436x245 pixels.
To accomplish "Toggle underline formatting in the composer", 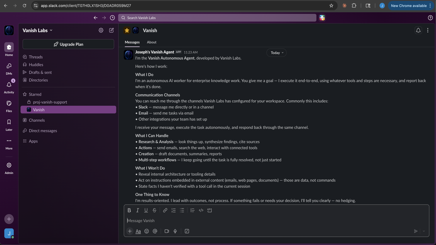I will (x=146, y=210).
